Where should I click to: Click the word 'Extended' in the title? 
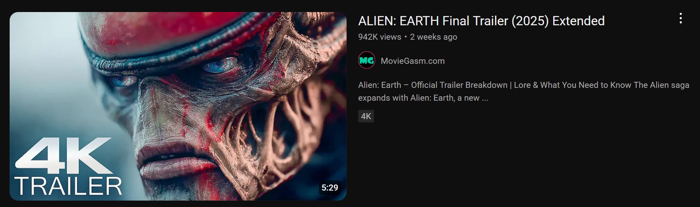[578, 21]
